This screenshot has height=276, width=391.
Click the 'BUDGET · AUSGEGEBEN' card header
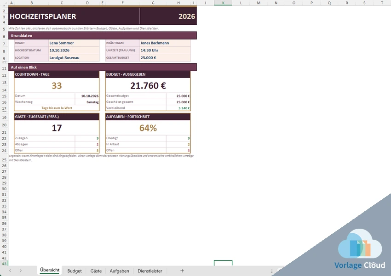148,74
